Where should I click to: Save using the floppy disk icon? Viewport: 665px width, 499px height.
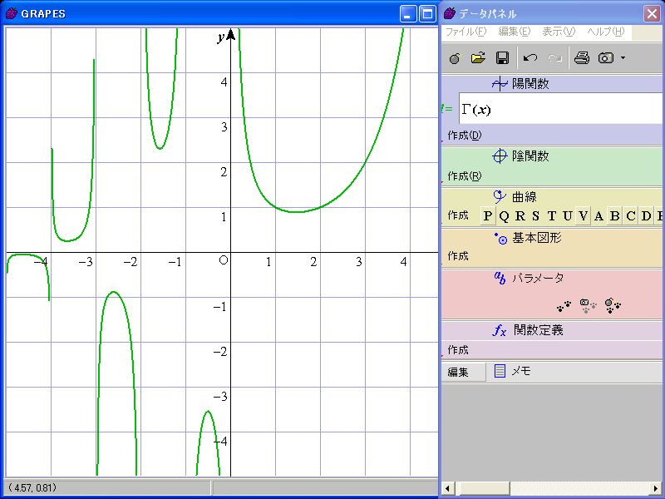click(x=502, y=58)
